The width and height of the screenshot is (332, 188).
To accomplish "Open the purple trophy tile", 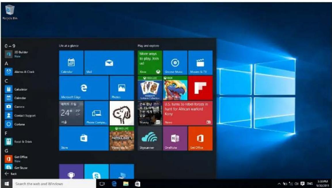I will (71, 171).
